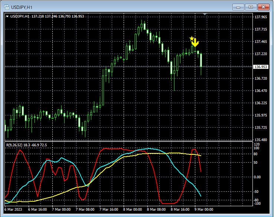Click price scale value 137.965

tap(261, 17)
